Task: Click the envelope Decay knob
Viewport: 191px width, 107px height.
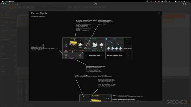Action: pyautogui.click(x=113, y=48)
